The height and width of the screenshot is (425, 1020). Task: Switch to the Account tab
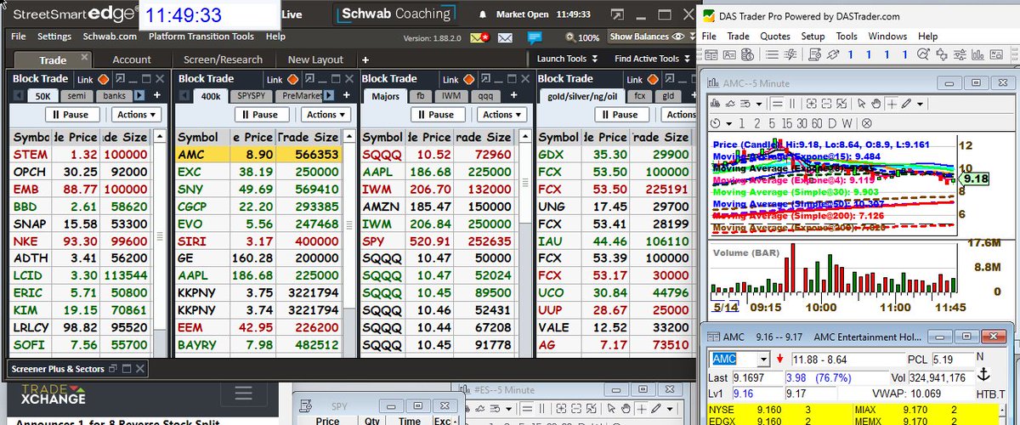tap(132, 59)
